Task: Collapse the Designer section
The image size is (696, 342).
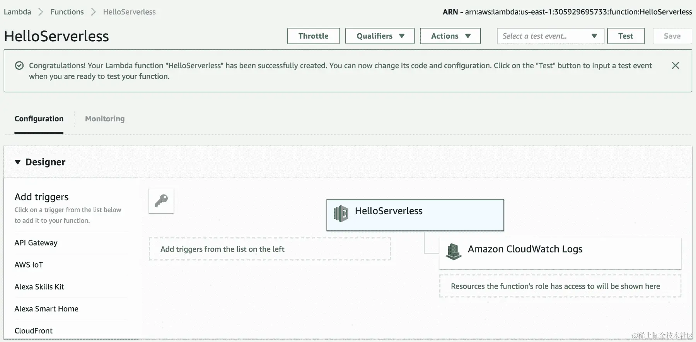Action: point(17,162)
